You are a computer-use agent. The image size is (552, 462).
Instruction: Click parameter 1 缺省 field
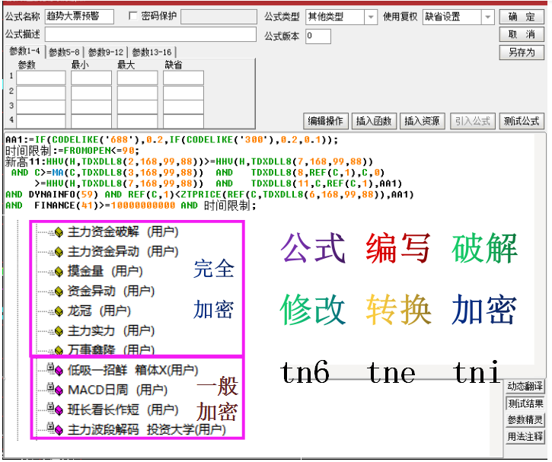(x=183, y=78)
